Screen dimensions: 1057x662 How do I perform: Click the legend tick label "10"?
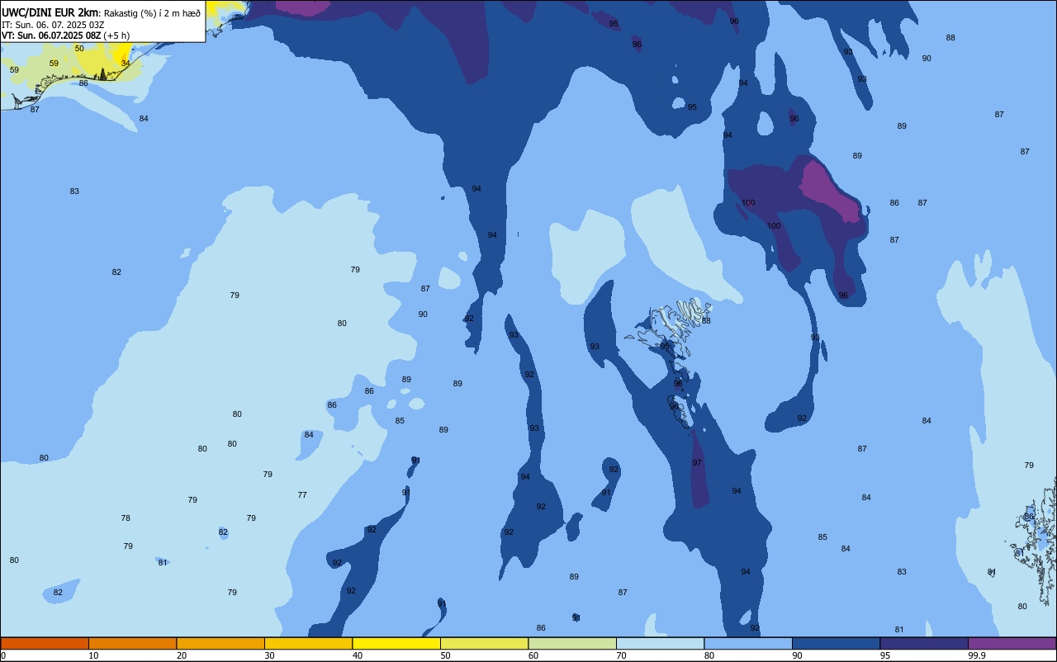(93, 655)
